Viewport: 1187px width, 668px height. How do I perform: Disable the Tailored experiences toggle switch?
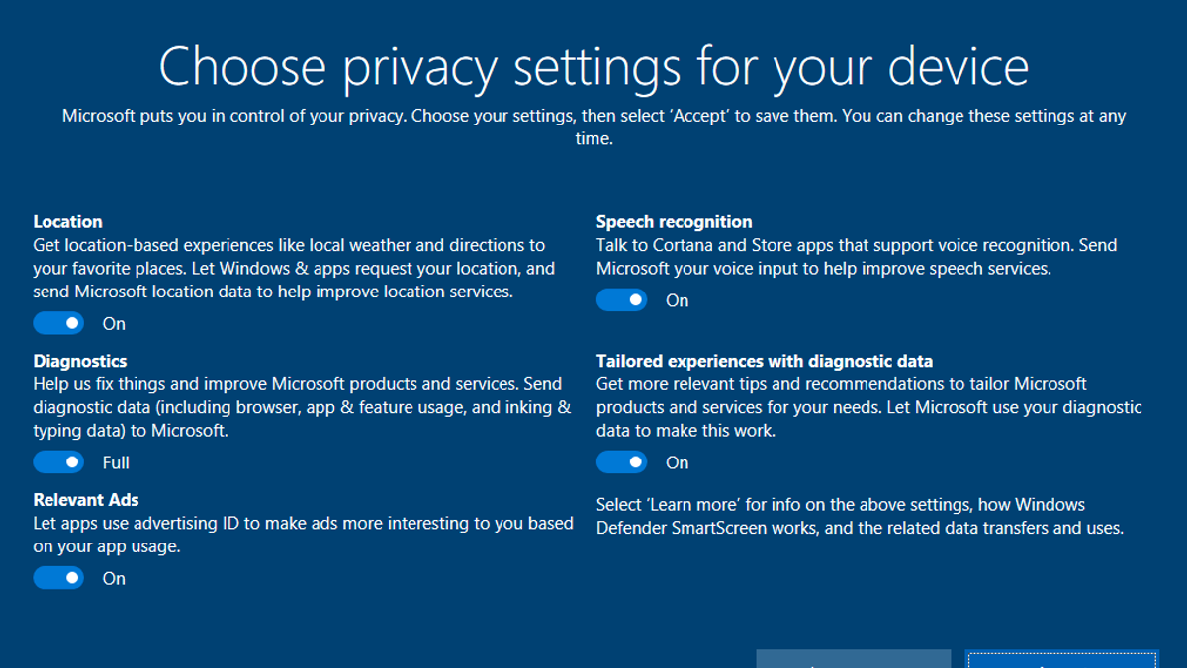tap(621, 462)
